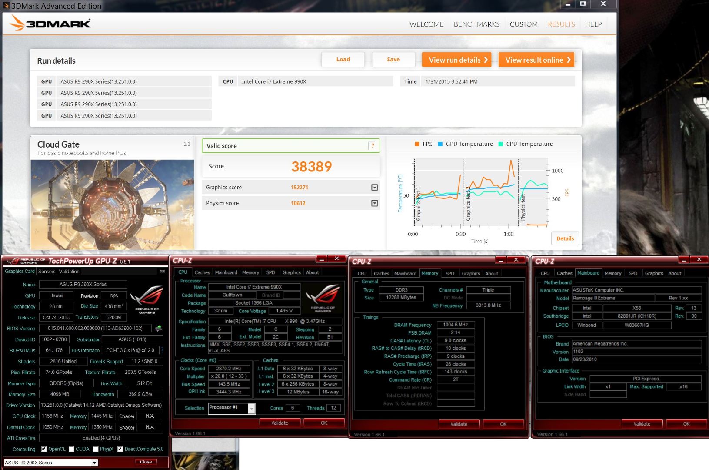Click the Time value 1/31/2015 3:52:41 PM
Image resolution: width=709 pixels, height=470 pixels.
[x=451, y=81]
